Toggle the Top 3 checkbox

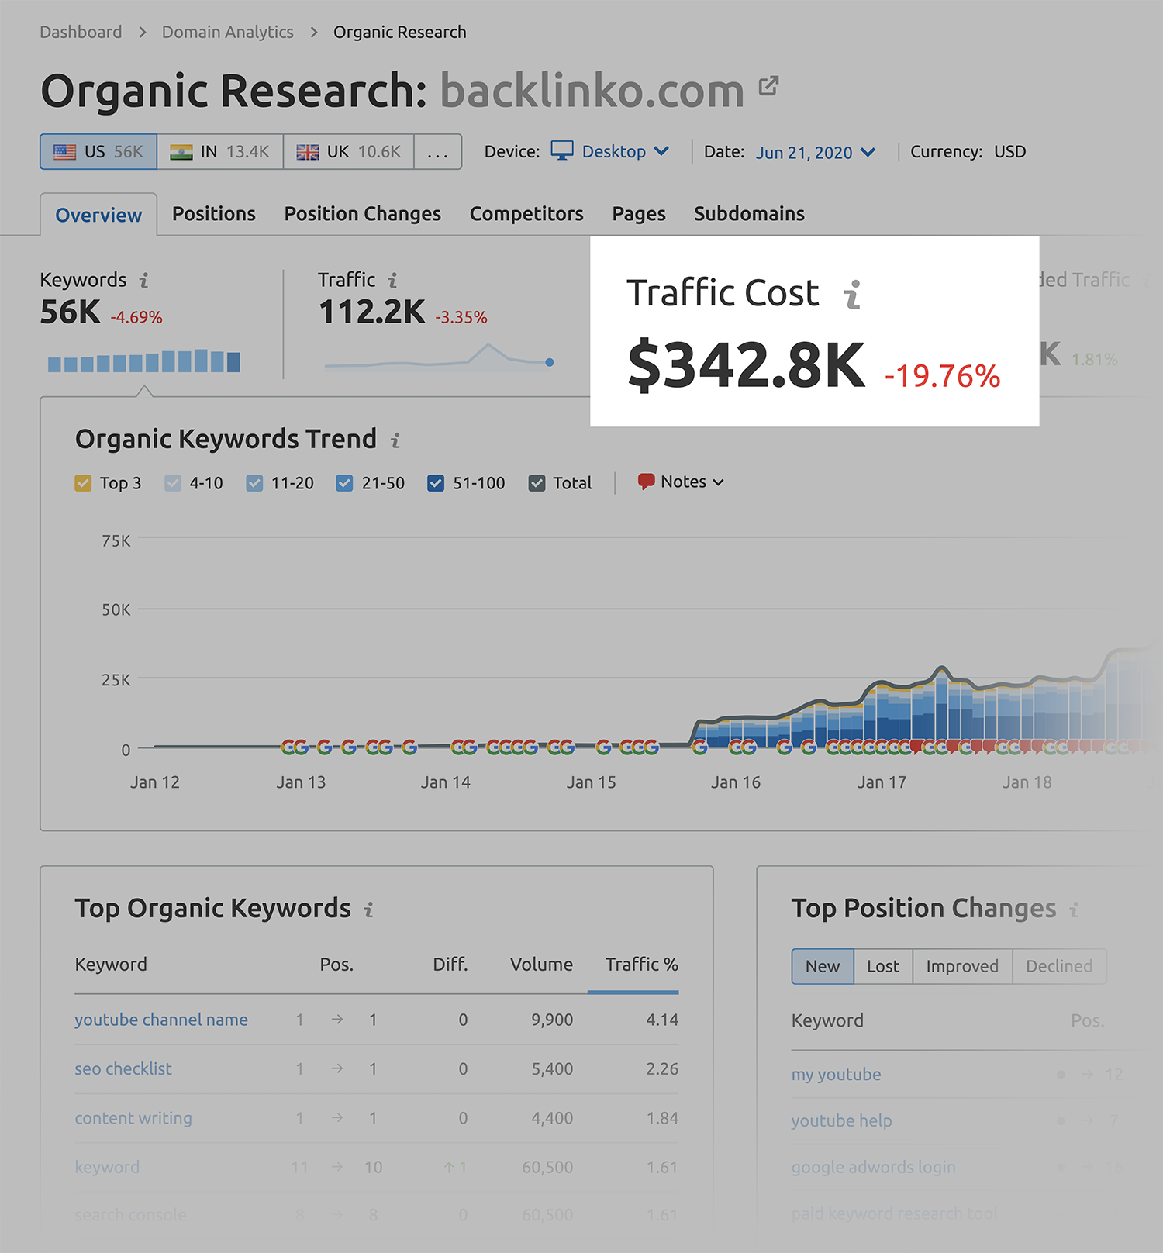pyautogui.click(x=83, y=483)
